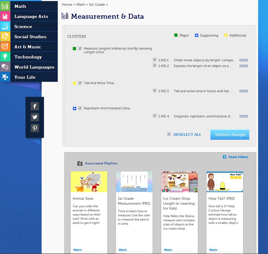
Task: Toggle the Represent And Interpret Data checkbox
Action: [x=80, y=108]
